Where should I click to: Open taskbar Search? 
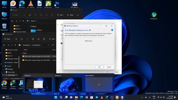point(61,97)
